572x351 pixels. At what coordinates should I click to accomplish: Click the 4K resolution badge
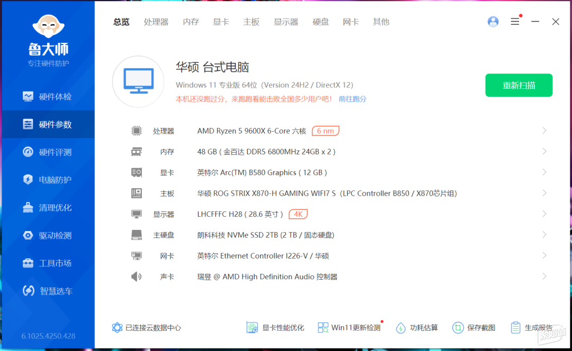click(x=298, y=214)
